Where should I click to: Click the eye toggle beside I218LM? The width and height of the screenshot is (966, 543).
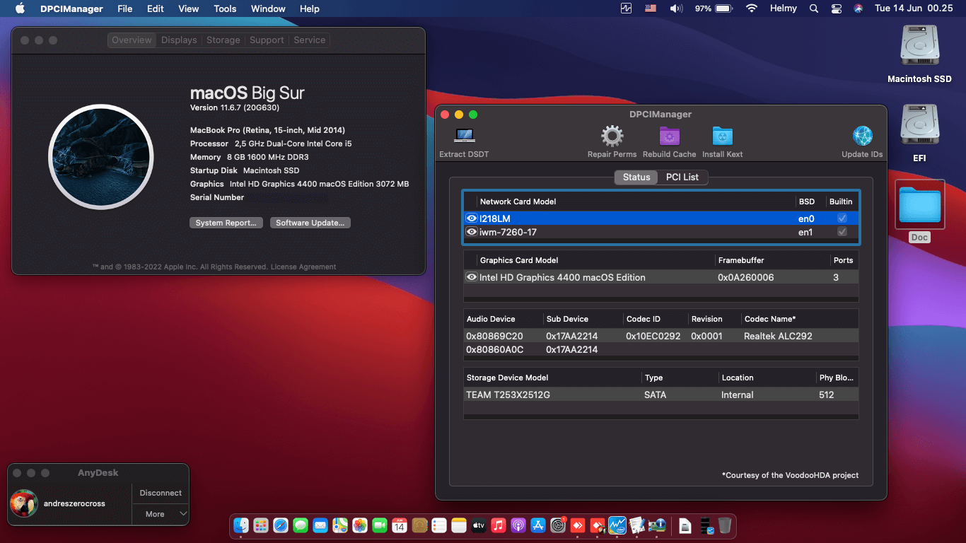(x=471, y=218)
